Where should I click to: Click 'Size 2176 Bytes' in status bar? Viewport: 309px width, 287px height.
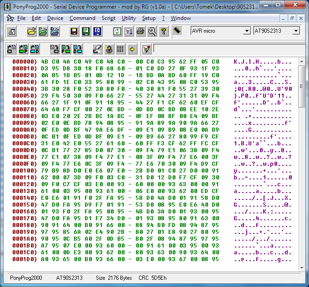point(114,278)
